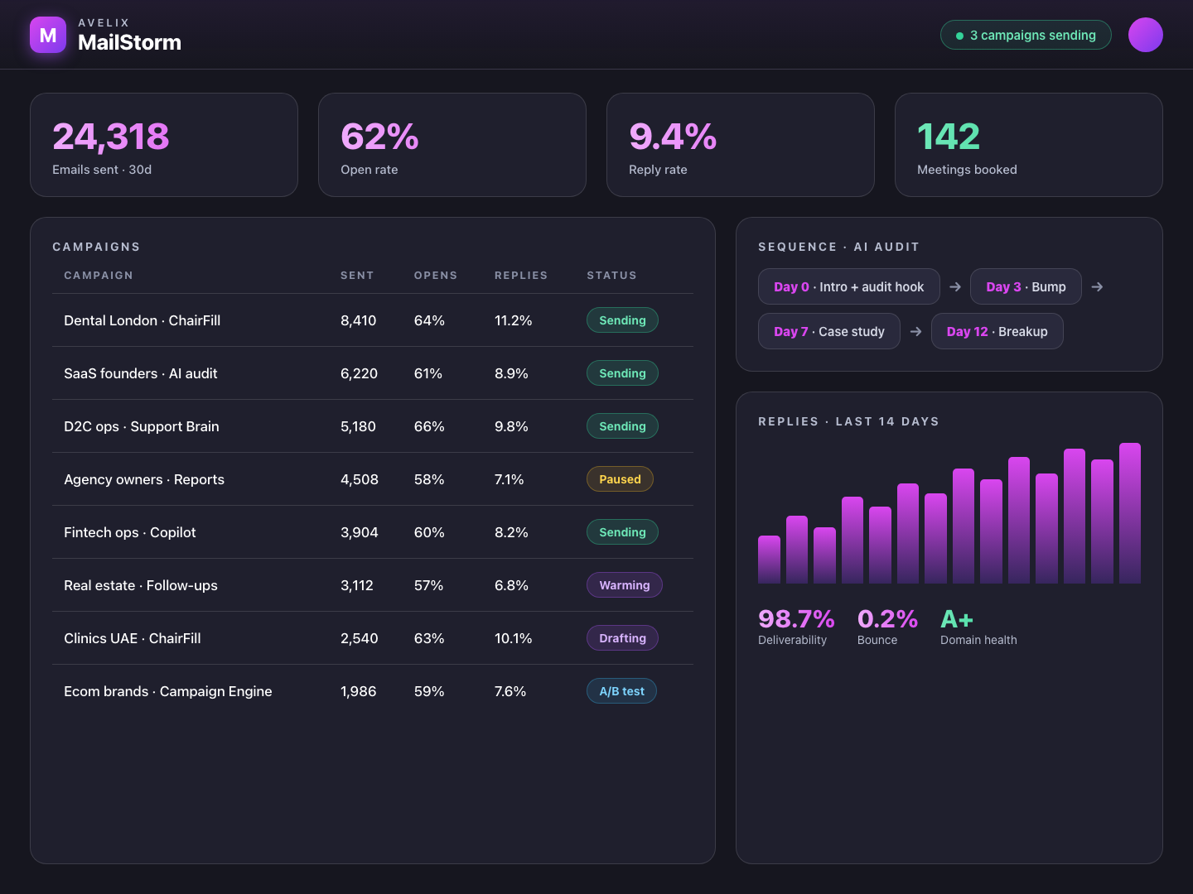
Task: Click the arrow right after Day 3 · Bump
Action: (x=1097, y=286)
